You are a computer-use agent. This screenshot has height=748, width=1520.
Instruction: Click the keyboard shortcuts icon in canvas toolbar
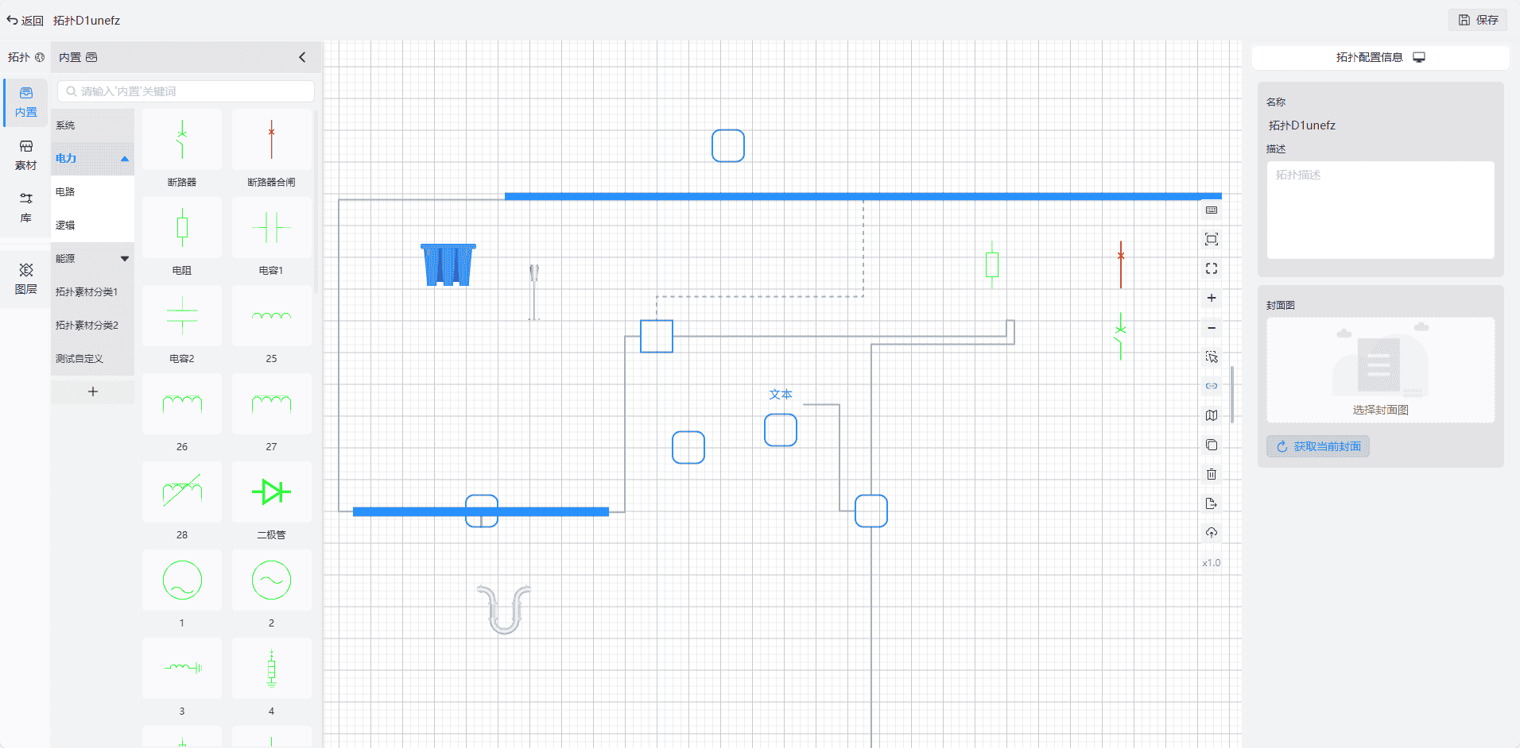1211,210
